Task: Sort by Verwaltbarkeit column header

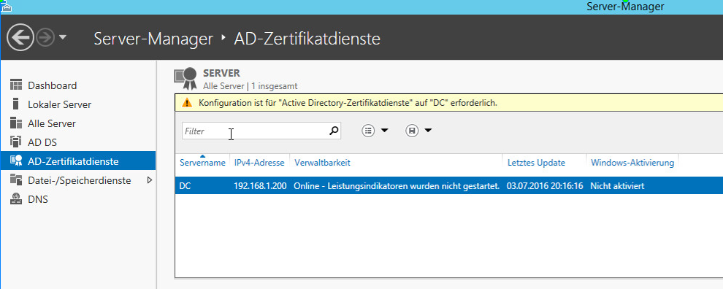Action: click(x=322, y=163)
